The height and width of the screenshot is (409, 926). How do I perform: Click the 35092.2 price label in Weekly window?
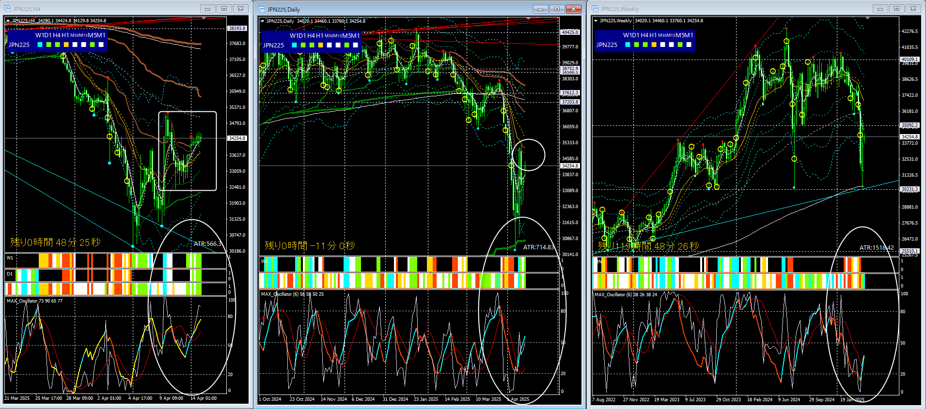coord(910,125)
